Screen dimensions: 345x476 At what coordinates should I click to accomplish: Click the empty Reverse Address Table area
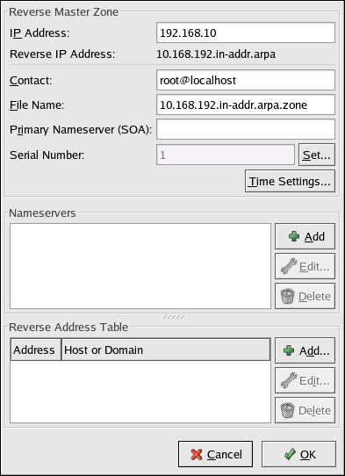click(140, 392)
